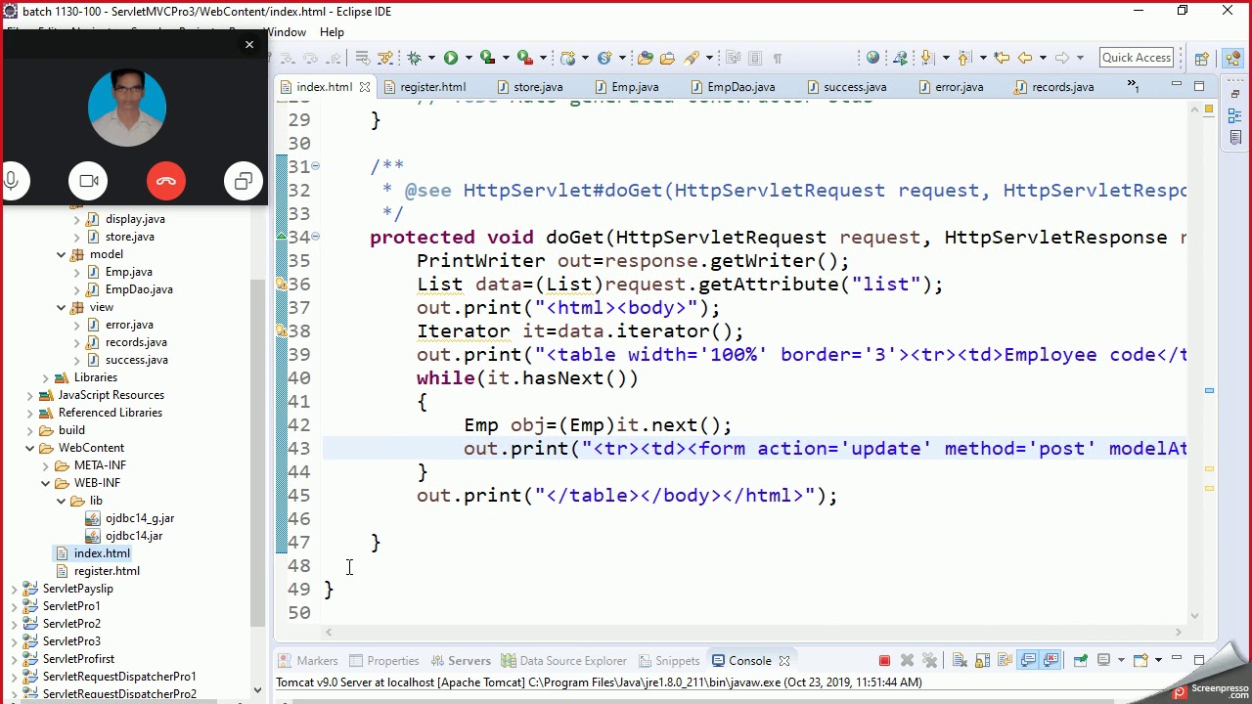
Task: Toggle Show Console on standard error
Action: pyautogui.click(x=1051, y=661)
